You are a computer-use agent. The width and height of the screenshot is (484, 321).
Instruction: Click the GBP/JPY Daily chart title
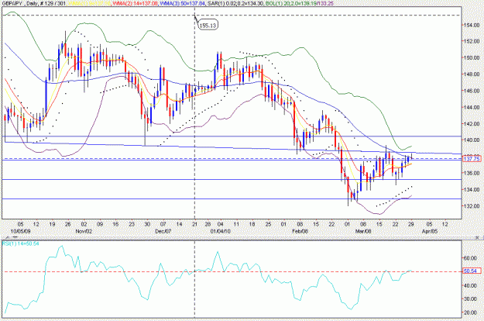33,4
